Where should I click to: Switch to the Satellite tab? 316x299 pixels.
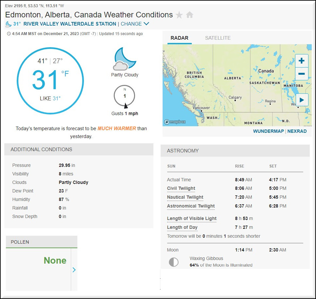(x=218, y=38)
